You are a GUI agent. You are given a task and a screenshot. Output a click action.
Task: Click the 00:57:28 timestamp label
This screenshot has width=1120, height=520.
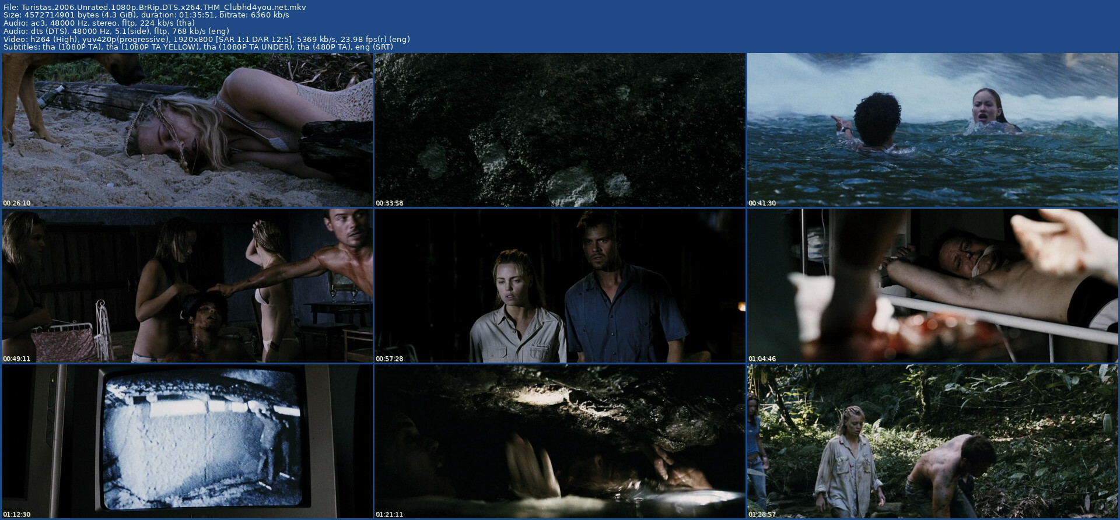pos(390,359)
